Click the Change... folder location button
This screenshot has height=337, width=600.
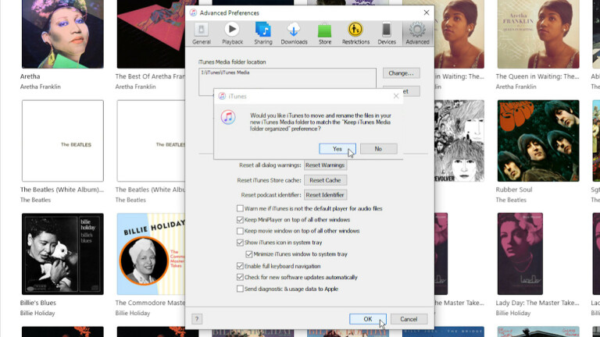(x=401, y=73)
